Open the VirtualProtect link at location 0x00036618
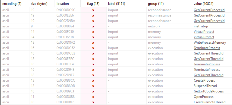 tap(204, 37)
